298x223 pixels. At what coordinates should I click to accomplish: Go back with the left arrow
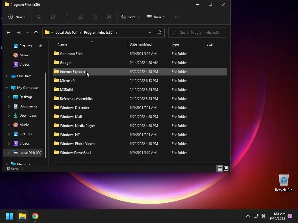click(x=8, y=33)
